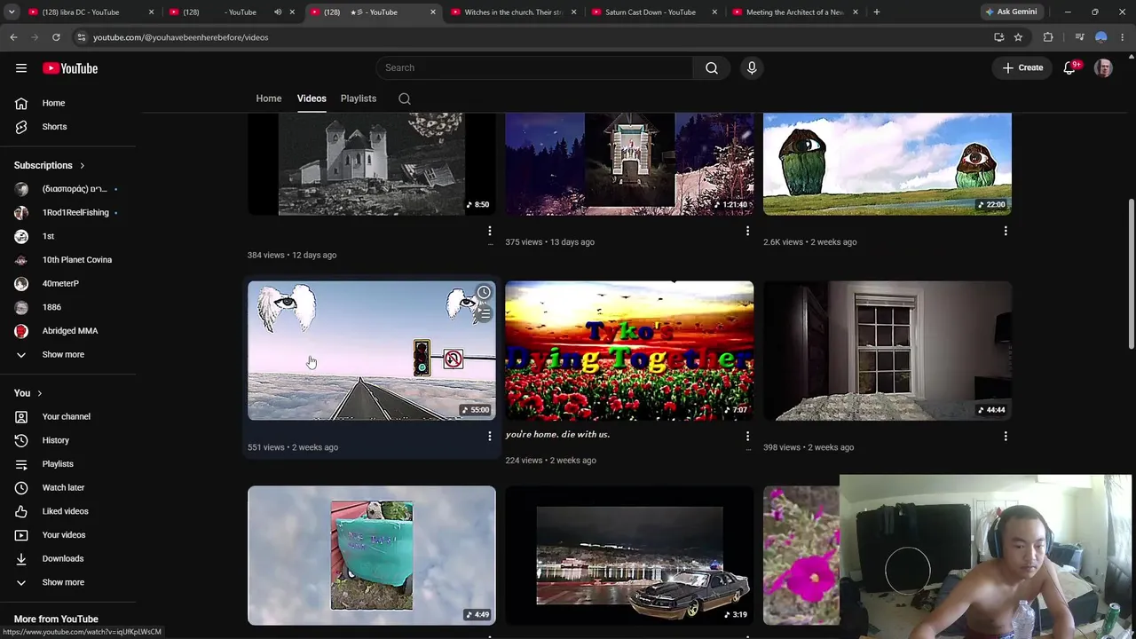The width and height of the screenshot is (1136, 639).
Task: Add the 55:00 video to queue
Action: click(484, 313)
